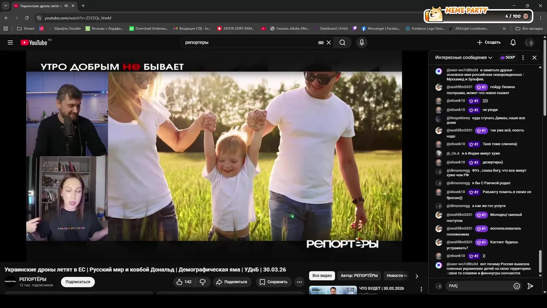Screen dimensions: 547x308
Task: Open the 50XP points badge
Action: pos(507,57)
